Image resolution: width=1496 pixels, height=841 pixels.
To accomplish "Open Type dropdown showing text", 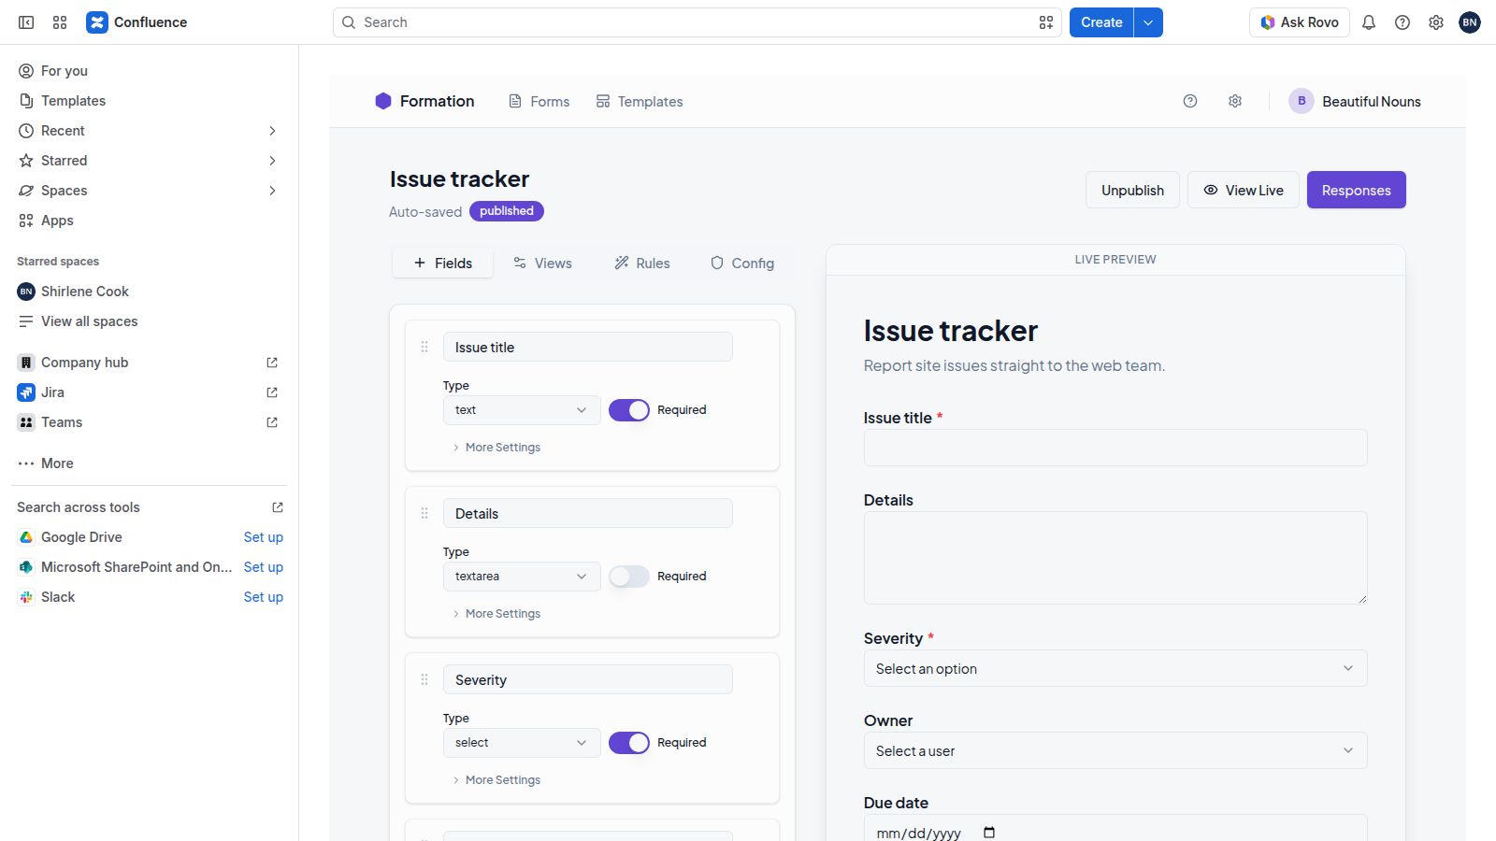I will click(x=522, y=410).
